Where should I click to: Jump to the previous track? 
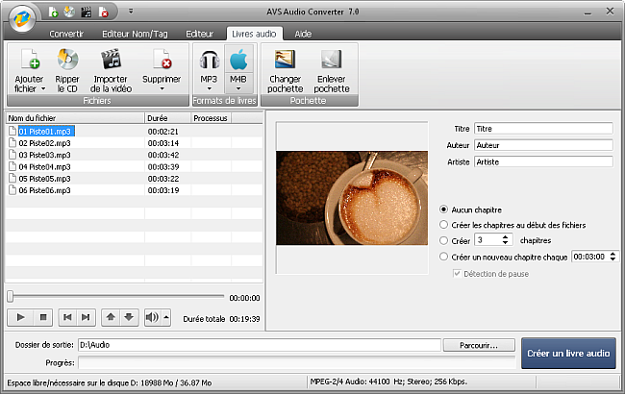67,317
